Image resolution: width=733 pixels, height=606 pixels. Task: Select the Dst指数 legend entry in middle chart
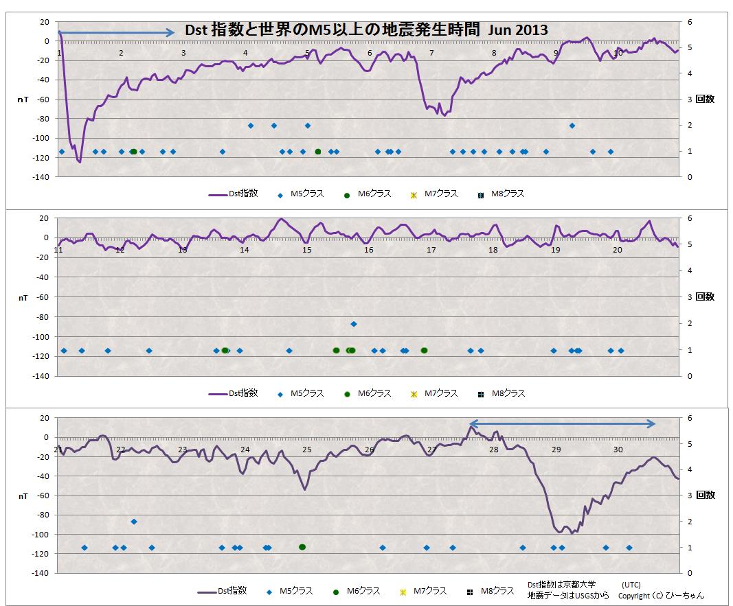pyautogui.click(x=234, y=393)
